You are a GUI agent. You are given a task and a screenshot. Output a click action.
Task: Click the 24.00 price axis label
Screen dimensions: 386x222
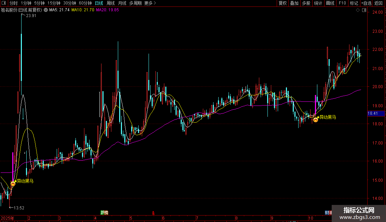point(377,12)
